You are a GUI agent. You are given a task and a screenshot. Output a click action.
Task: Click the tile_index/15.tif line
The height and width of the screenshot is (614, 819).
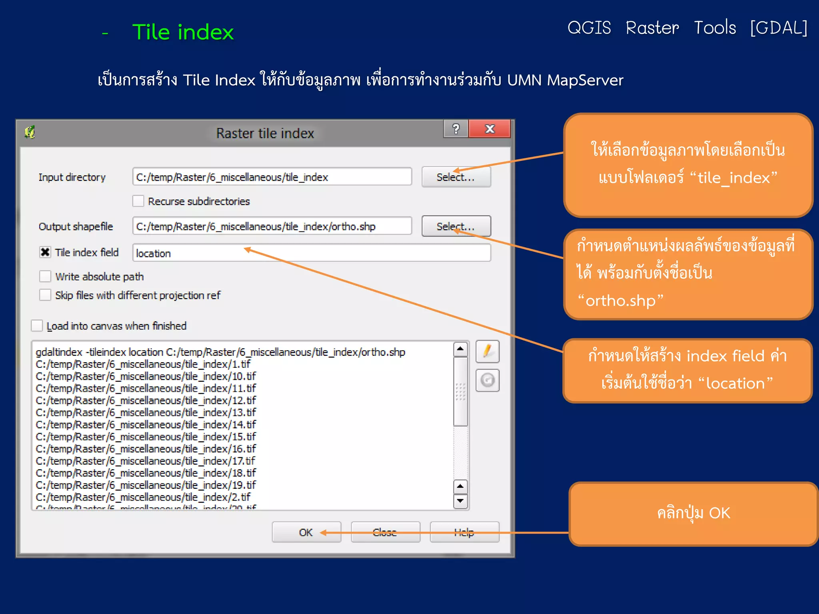click(x=146, y=437)
